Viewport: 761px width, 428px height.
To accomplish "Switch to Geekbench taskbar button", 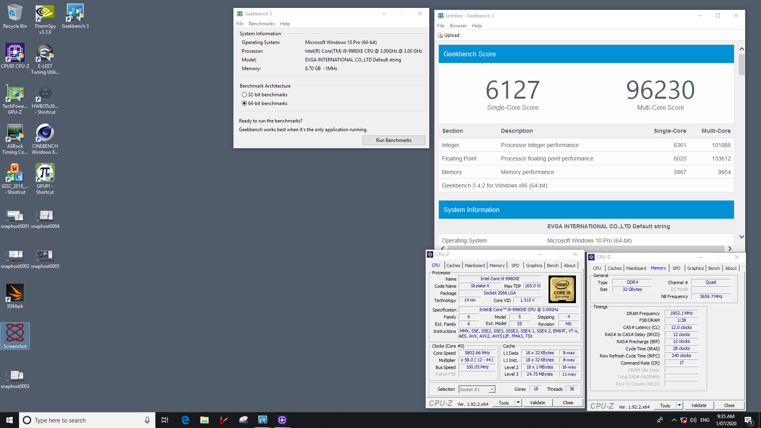I will pos(263,420).
